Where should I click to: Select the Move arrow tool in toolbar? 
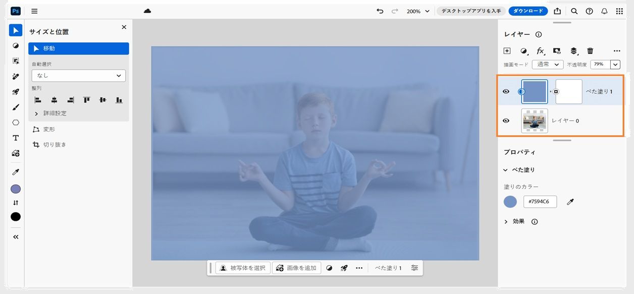(16, 30)
